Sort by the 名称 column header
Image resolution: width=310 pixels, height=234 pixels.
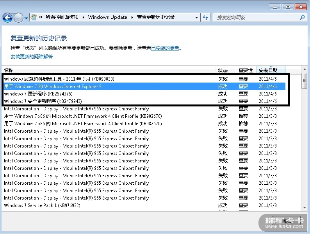[x=109, y=70]
